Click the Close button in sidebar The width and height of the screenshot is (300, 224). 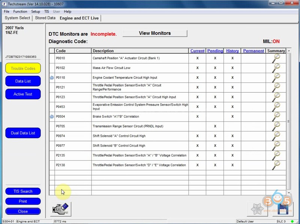tap(23, 211)
